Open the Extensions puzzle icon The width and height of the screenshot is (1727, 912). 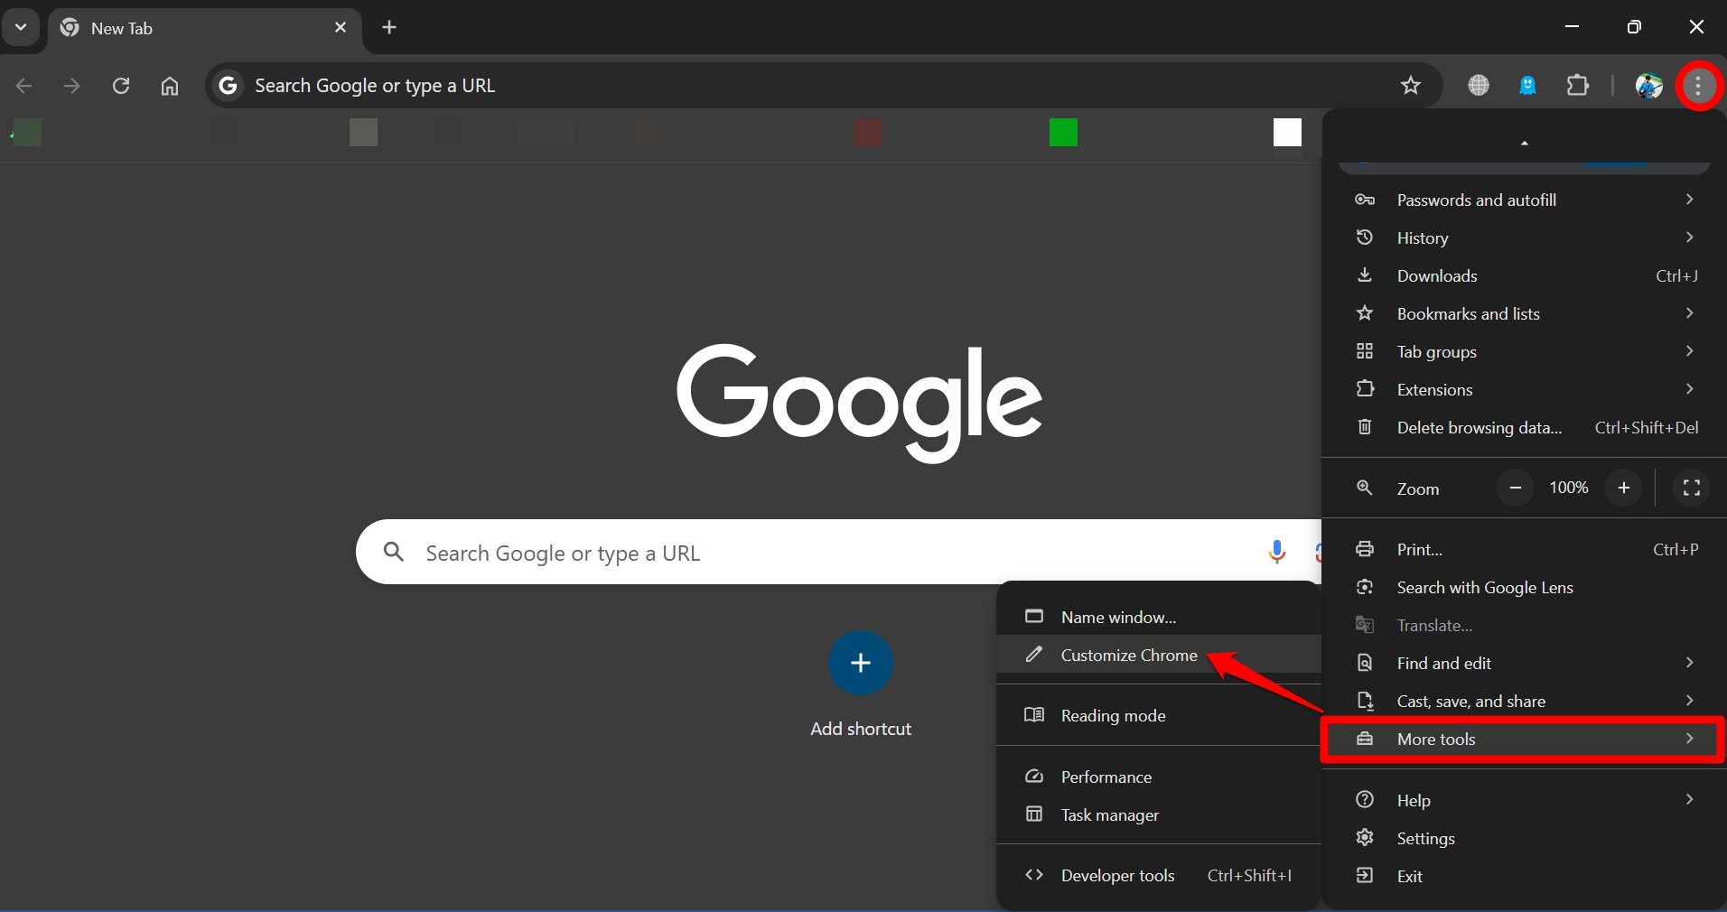tap(1579, 86)
